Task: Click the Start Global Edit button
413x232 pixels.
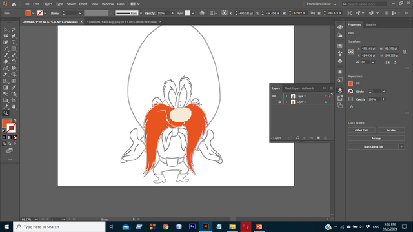Action: tap(374, 147)
